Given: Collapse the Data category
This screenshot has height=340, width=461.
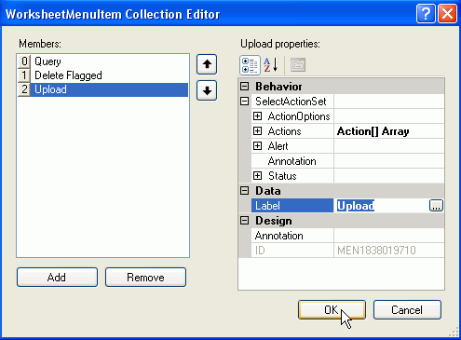Looking at the screenshot, I should 245,191.
